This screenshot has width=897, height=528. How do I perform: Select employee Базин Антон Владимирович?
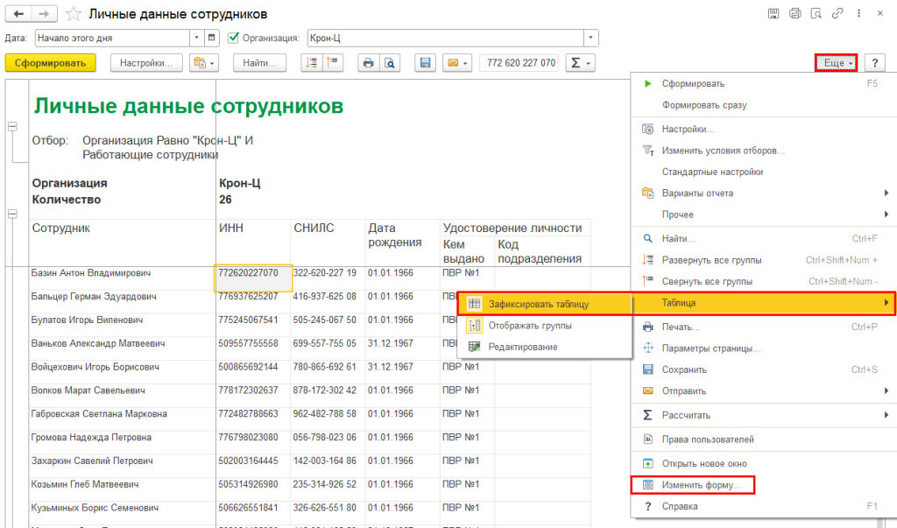pyautogui.click(x=91, y=273)
